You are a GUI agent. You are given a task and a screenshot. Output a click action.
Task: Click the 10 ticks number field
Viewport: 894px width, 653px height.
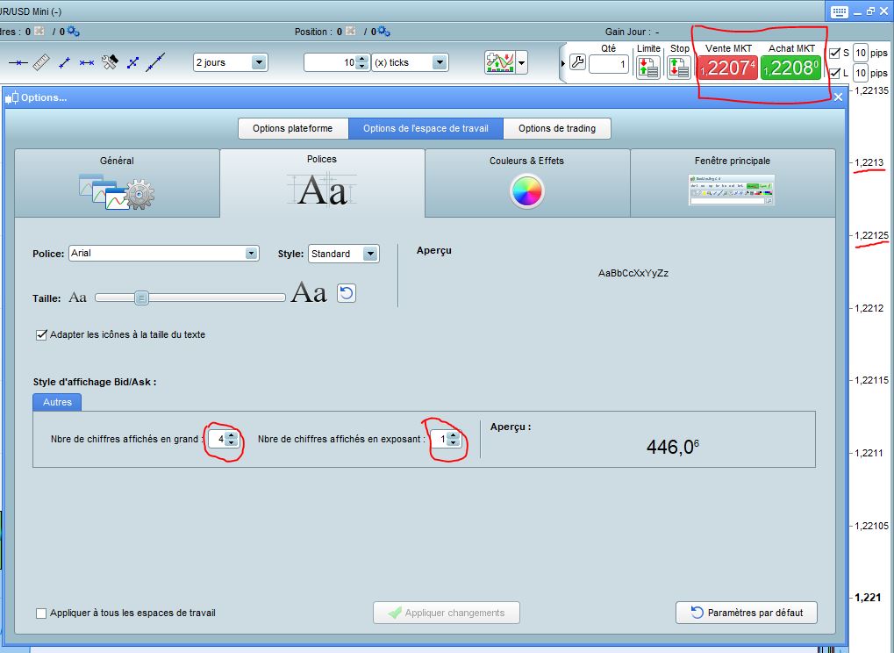(x=331, y=62)
